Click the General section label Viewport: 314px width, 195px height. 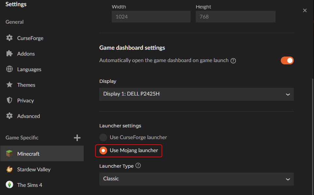coord(14,22)
